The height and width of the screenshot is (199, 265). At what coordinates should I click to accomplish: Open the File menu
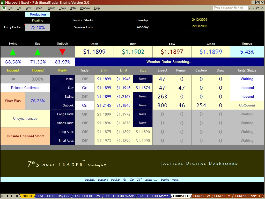pos(10,8)
